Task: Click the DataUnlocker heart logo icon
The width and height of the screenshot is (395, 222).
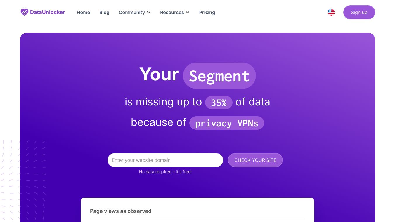Action: click(x=25, y=12)
